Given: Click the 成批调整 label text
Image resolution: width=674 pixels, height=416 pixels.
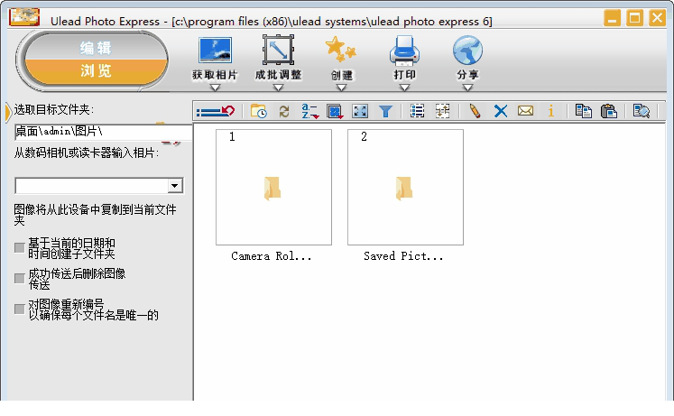Looking at the screenshot, I should click(x=278, y=75).
